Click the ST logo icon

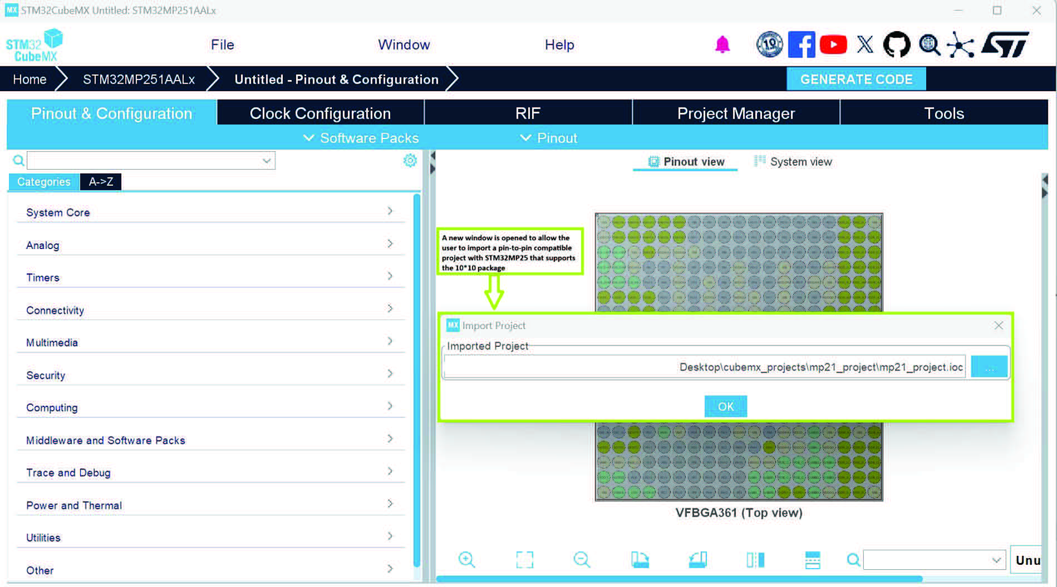point(1005,44)
